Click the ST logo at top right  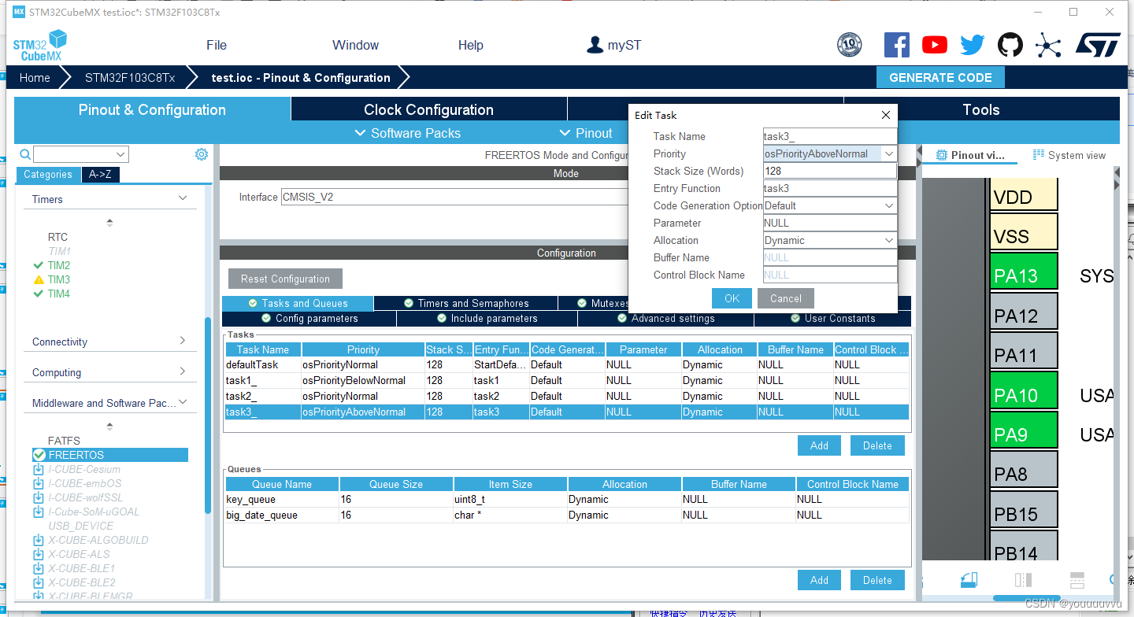click(x=1098, y=45)
